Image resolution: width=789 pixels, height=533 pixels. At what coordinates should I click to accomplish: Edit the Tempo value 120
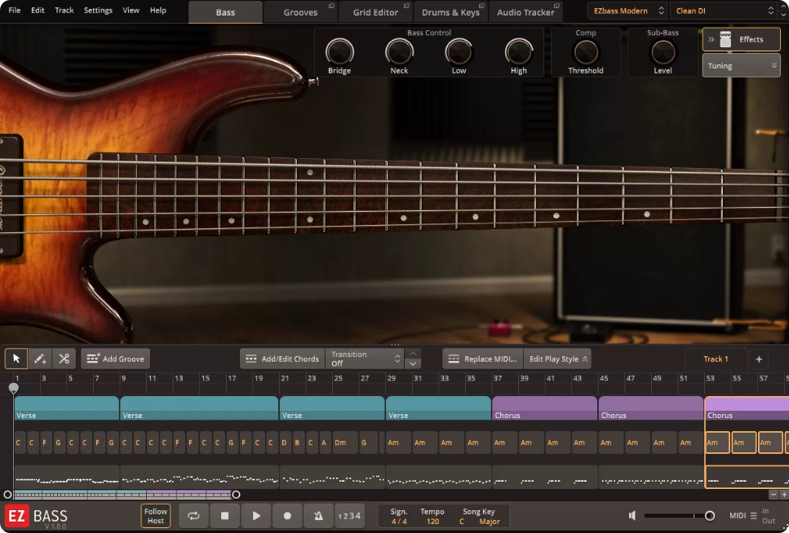point(432,522)
